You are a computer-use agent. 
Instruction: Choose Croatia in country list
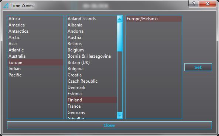[x=92, y=75]
